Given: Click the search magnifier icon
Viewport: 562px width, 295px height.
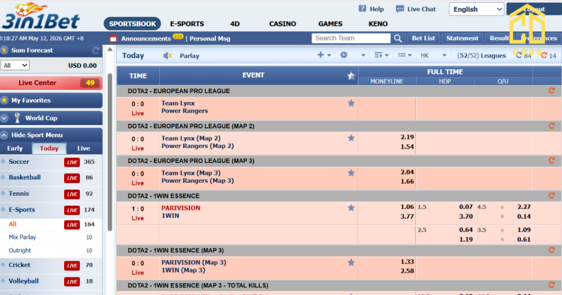Looking at the screenshot, I should 398,38.
